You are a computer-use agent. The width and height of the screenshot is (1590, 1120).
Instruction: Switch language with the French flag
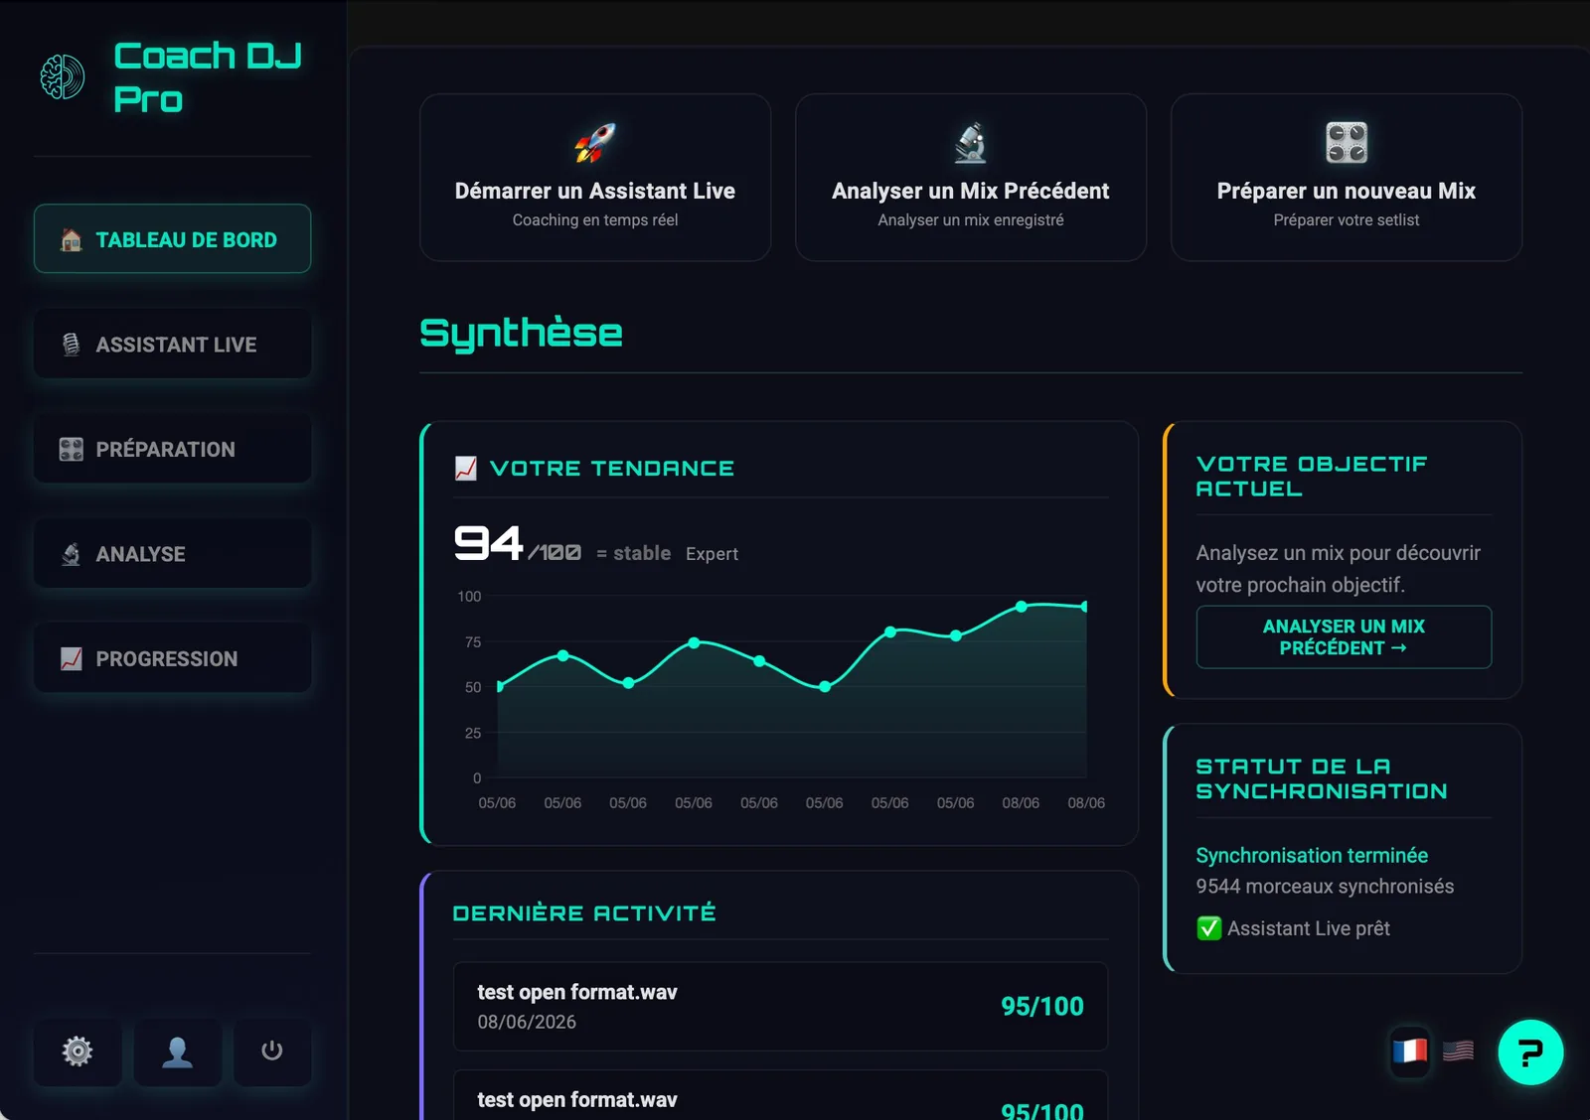click(x=1410, y=1050)
